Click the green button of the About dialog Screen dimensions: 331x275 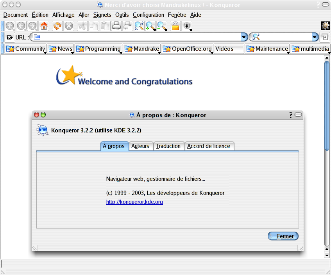pyautogui.click(x=43, y=114)
